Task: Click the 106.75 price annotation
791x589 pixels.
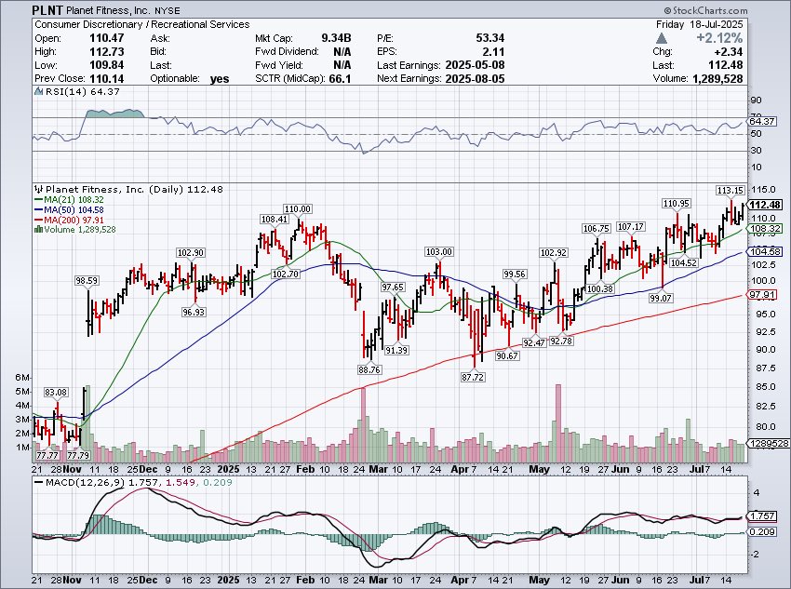Action: point(597,229)
